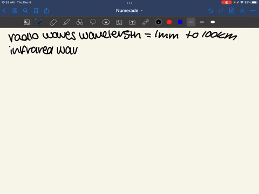Tap the three-dot multitasking control
Viewport: 259px width, 194px height.
click(x=129, y=3)
